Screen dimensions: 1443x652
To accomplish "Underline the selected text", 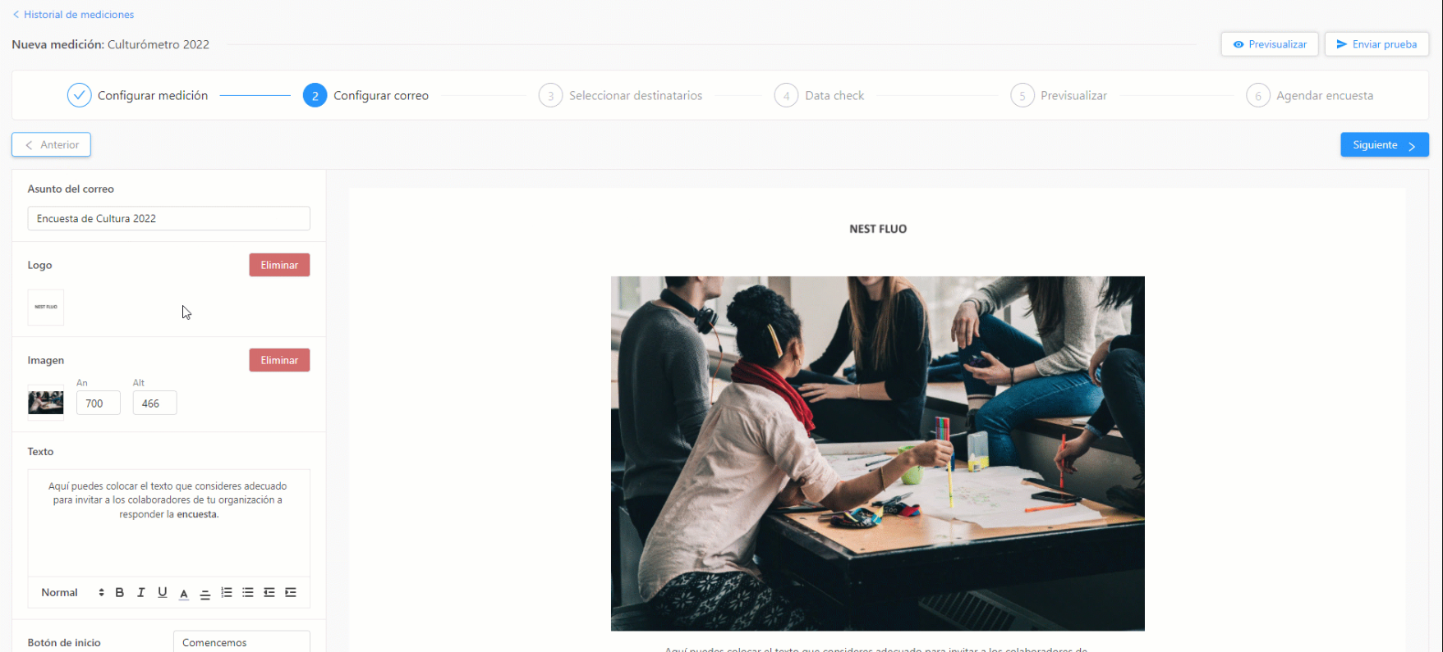I will click(x=163, y=592).
